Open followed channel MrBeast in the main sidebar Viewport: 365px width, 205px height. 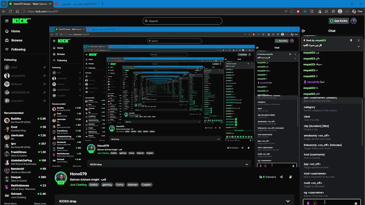[x=25, y=84]
